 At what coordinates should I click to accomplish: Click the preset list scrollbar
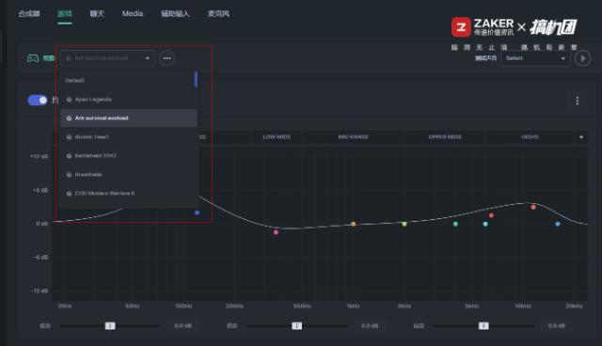(x=196, y=79)
